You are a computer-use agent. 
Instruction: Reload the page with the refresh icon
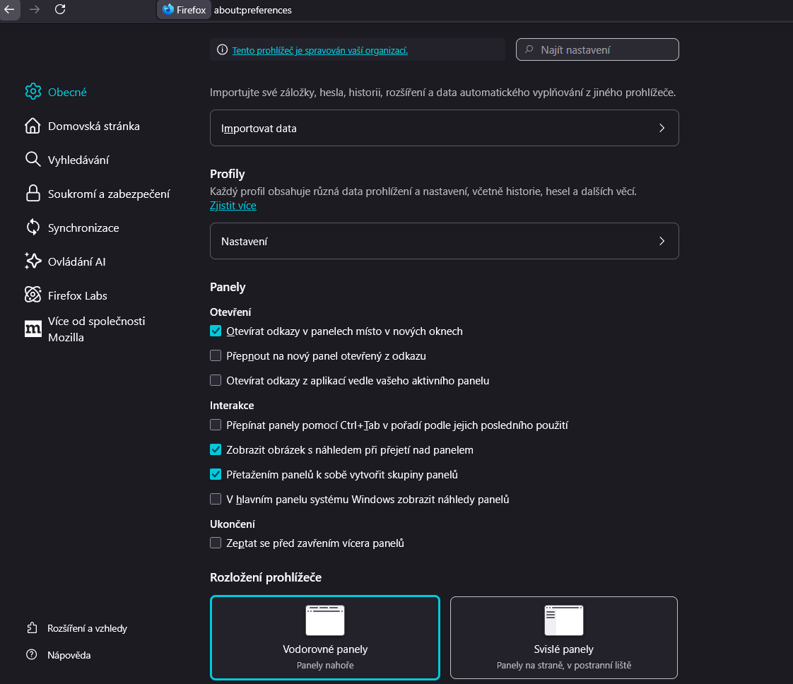(60, 9)
